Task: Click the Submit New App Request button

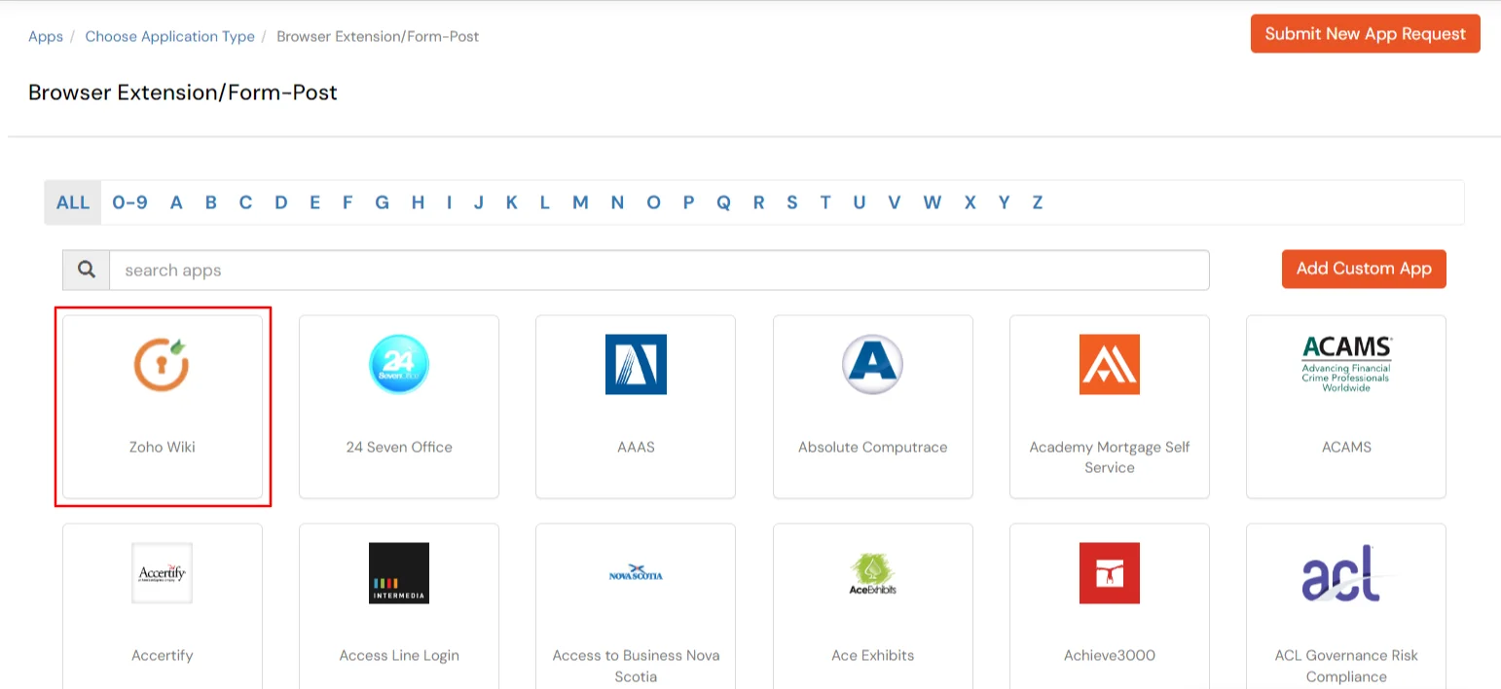Action: pos(1365,32)
